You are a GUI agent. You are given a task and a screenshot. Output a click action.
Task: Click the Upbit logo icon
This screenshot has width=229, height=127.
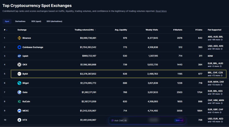[19, 56]
